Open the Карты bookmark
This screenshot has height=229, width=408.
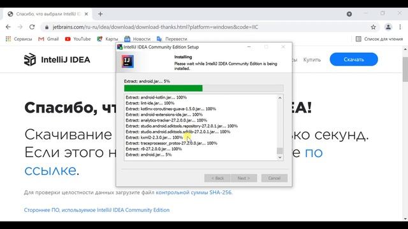pos(108,39)
